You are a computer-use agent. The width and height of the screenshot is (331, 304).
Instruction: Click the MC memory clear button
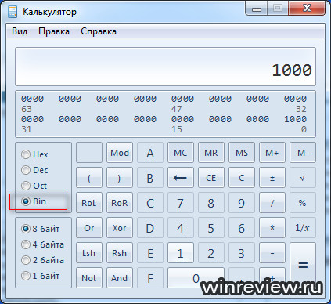pos(181,153)
